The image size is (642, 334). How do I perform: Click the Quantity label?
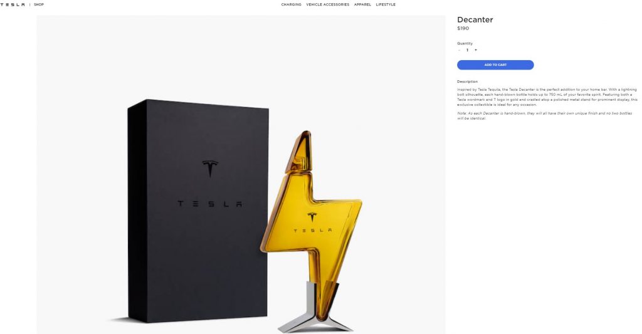coord(465,43)
